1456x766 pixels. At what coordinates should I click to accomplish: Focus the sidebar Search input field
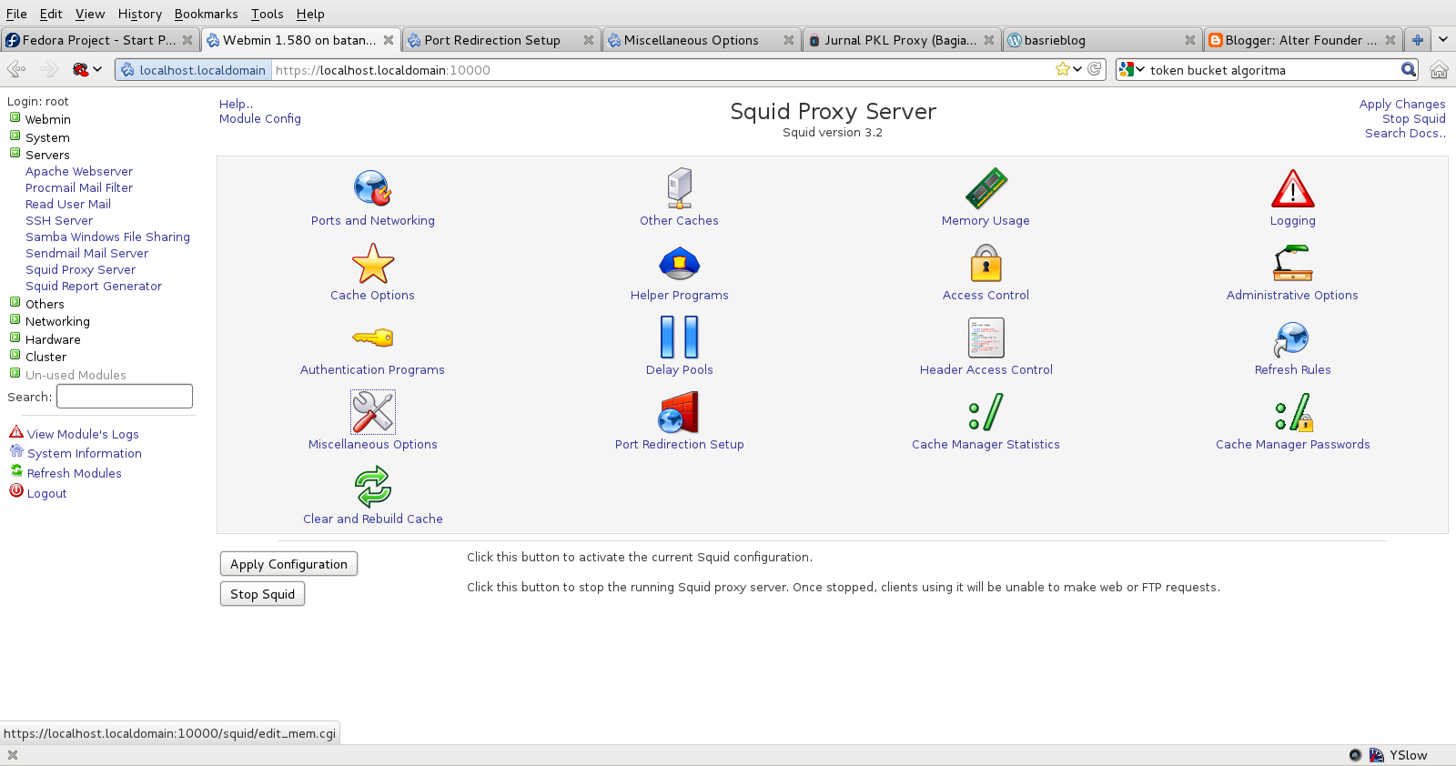[125, 397]
